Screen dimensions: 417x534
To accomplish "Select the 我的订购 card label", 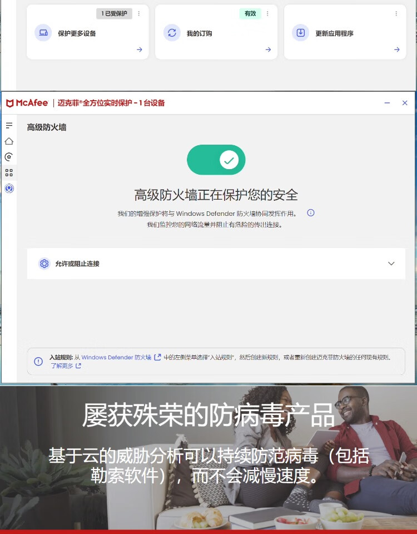I will click(x=199, y=33).
